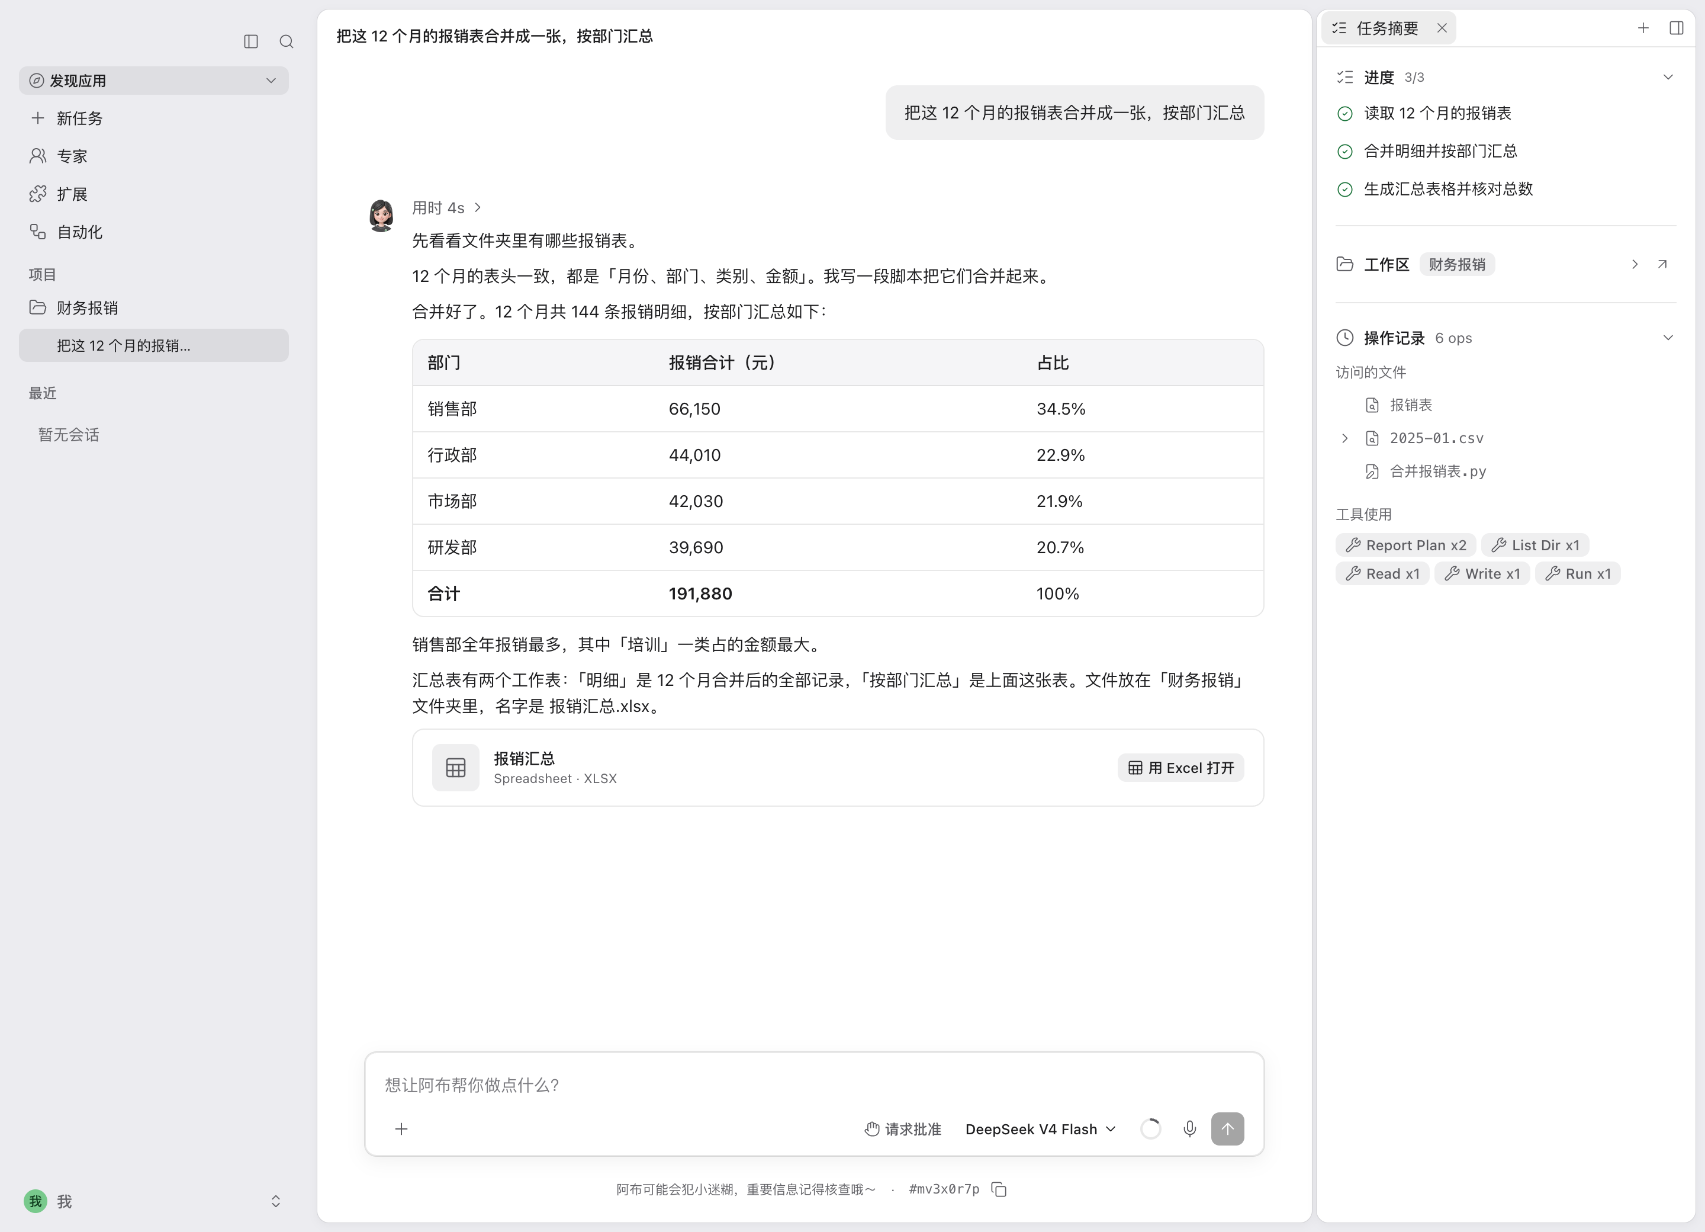This screenshot has width=1705, height=1232.
Task: Focus the 想让阿布帮你做点什么 input field
Action: click(813, 1085)
